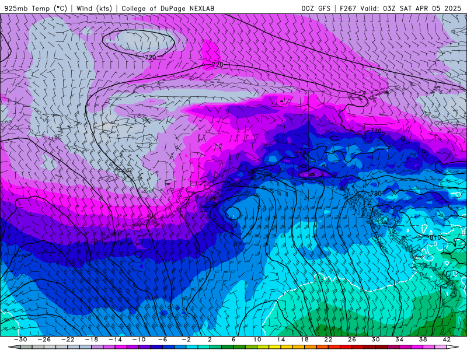Select the "-26" colorbar scale label

[44, 339]
